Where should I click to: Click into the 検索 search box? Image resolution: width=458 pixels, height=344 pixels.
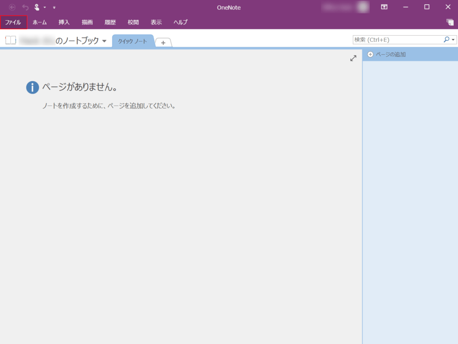pos(397,40)
